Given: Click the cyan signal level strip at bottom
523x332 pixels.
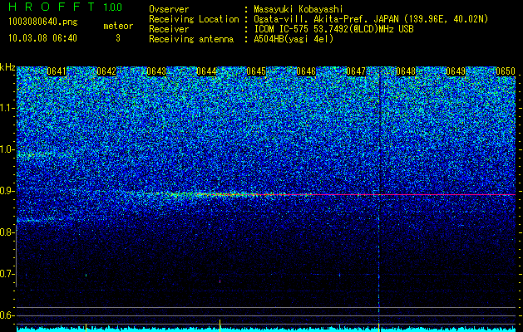Looking at the screenshot, I should pyautogui.click(x=266, y=330).
